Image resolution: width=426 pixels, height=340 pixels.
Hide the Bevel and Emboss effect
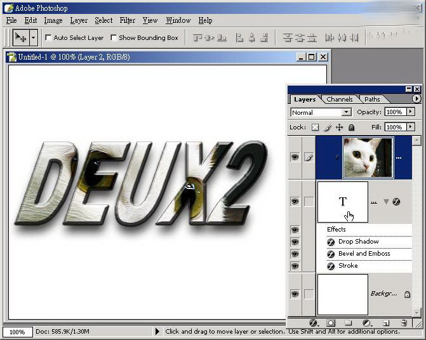[295, 254]
